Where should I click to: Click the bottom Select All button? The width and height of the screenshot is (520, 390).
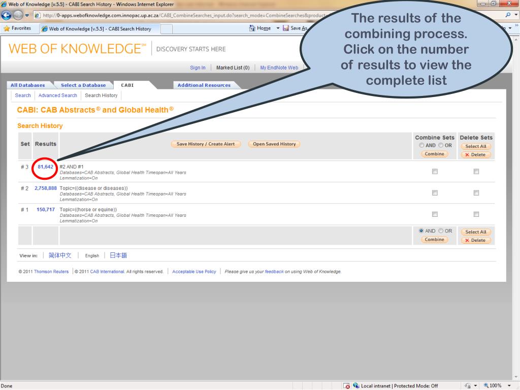point(476,232)
